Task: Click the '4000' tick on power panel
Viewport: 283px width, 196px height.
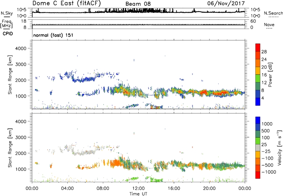Action: pos(21,48)
